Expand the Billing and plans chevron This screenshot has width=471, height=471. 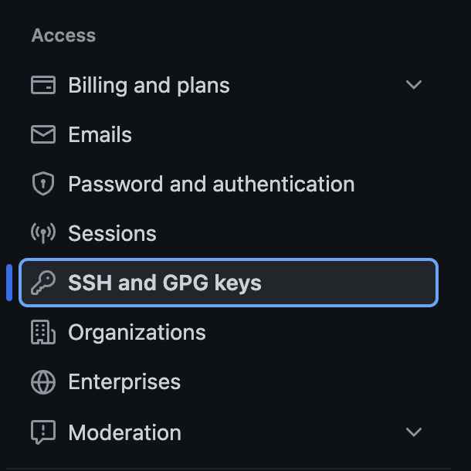click(414, 85)
